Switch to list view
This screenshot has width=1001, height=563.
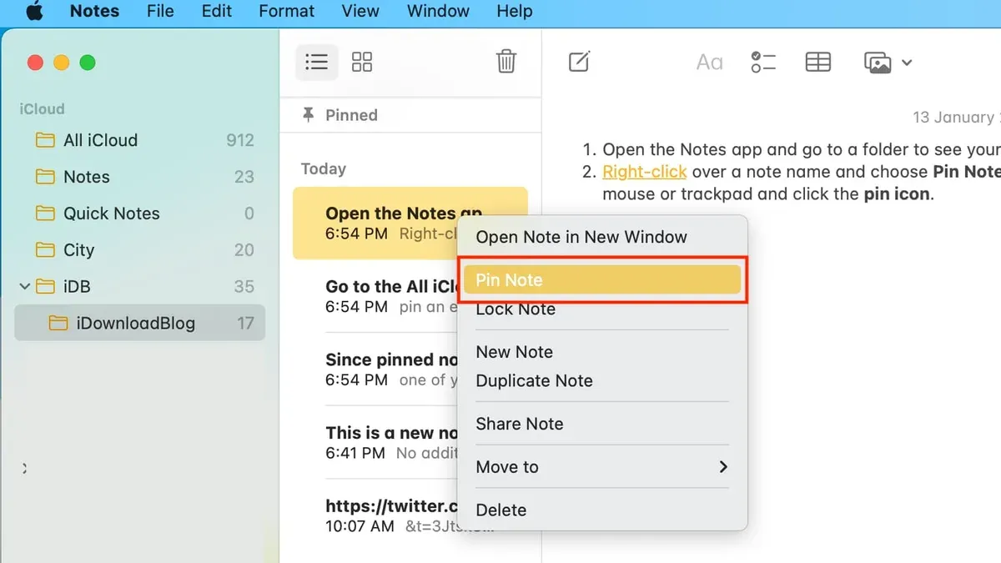317,62
